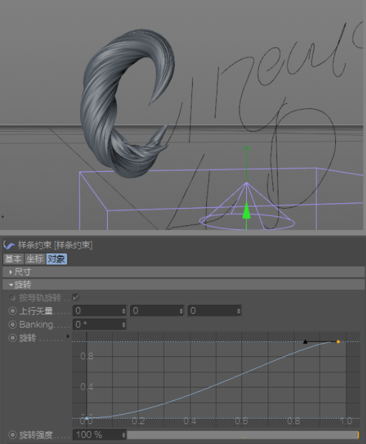The image size is (366, 444).
Task: Click the black tangent handle triangle
Action: click(305, 342)
